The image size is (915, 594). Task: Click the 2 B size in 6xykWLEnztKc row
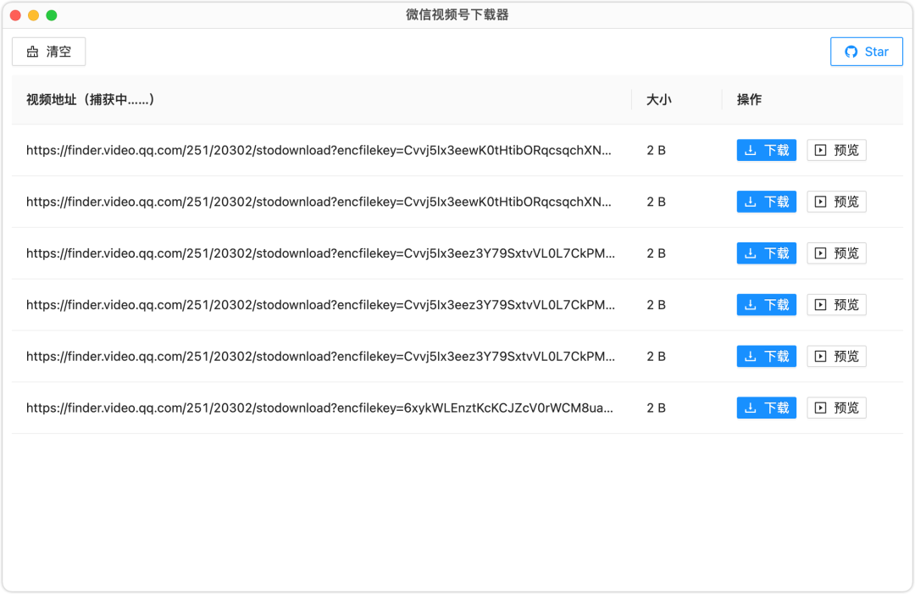pos(656,408)
